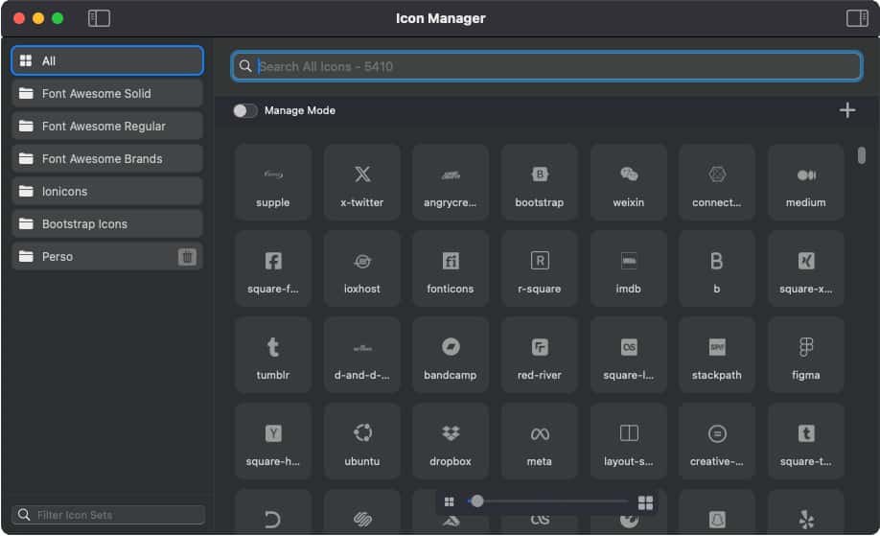
Task: Enable the Manage Mode switch
Action: (x=245, y=110)
